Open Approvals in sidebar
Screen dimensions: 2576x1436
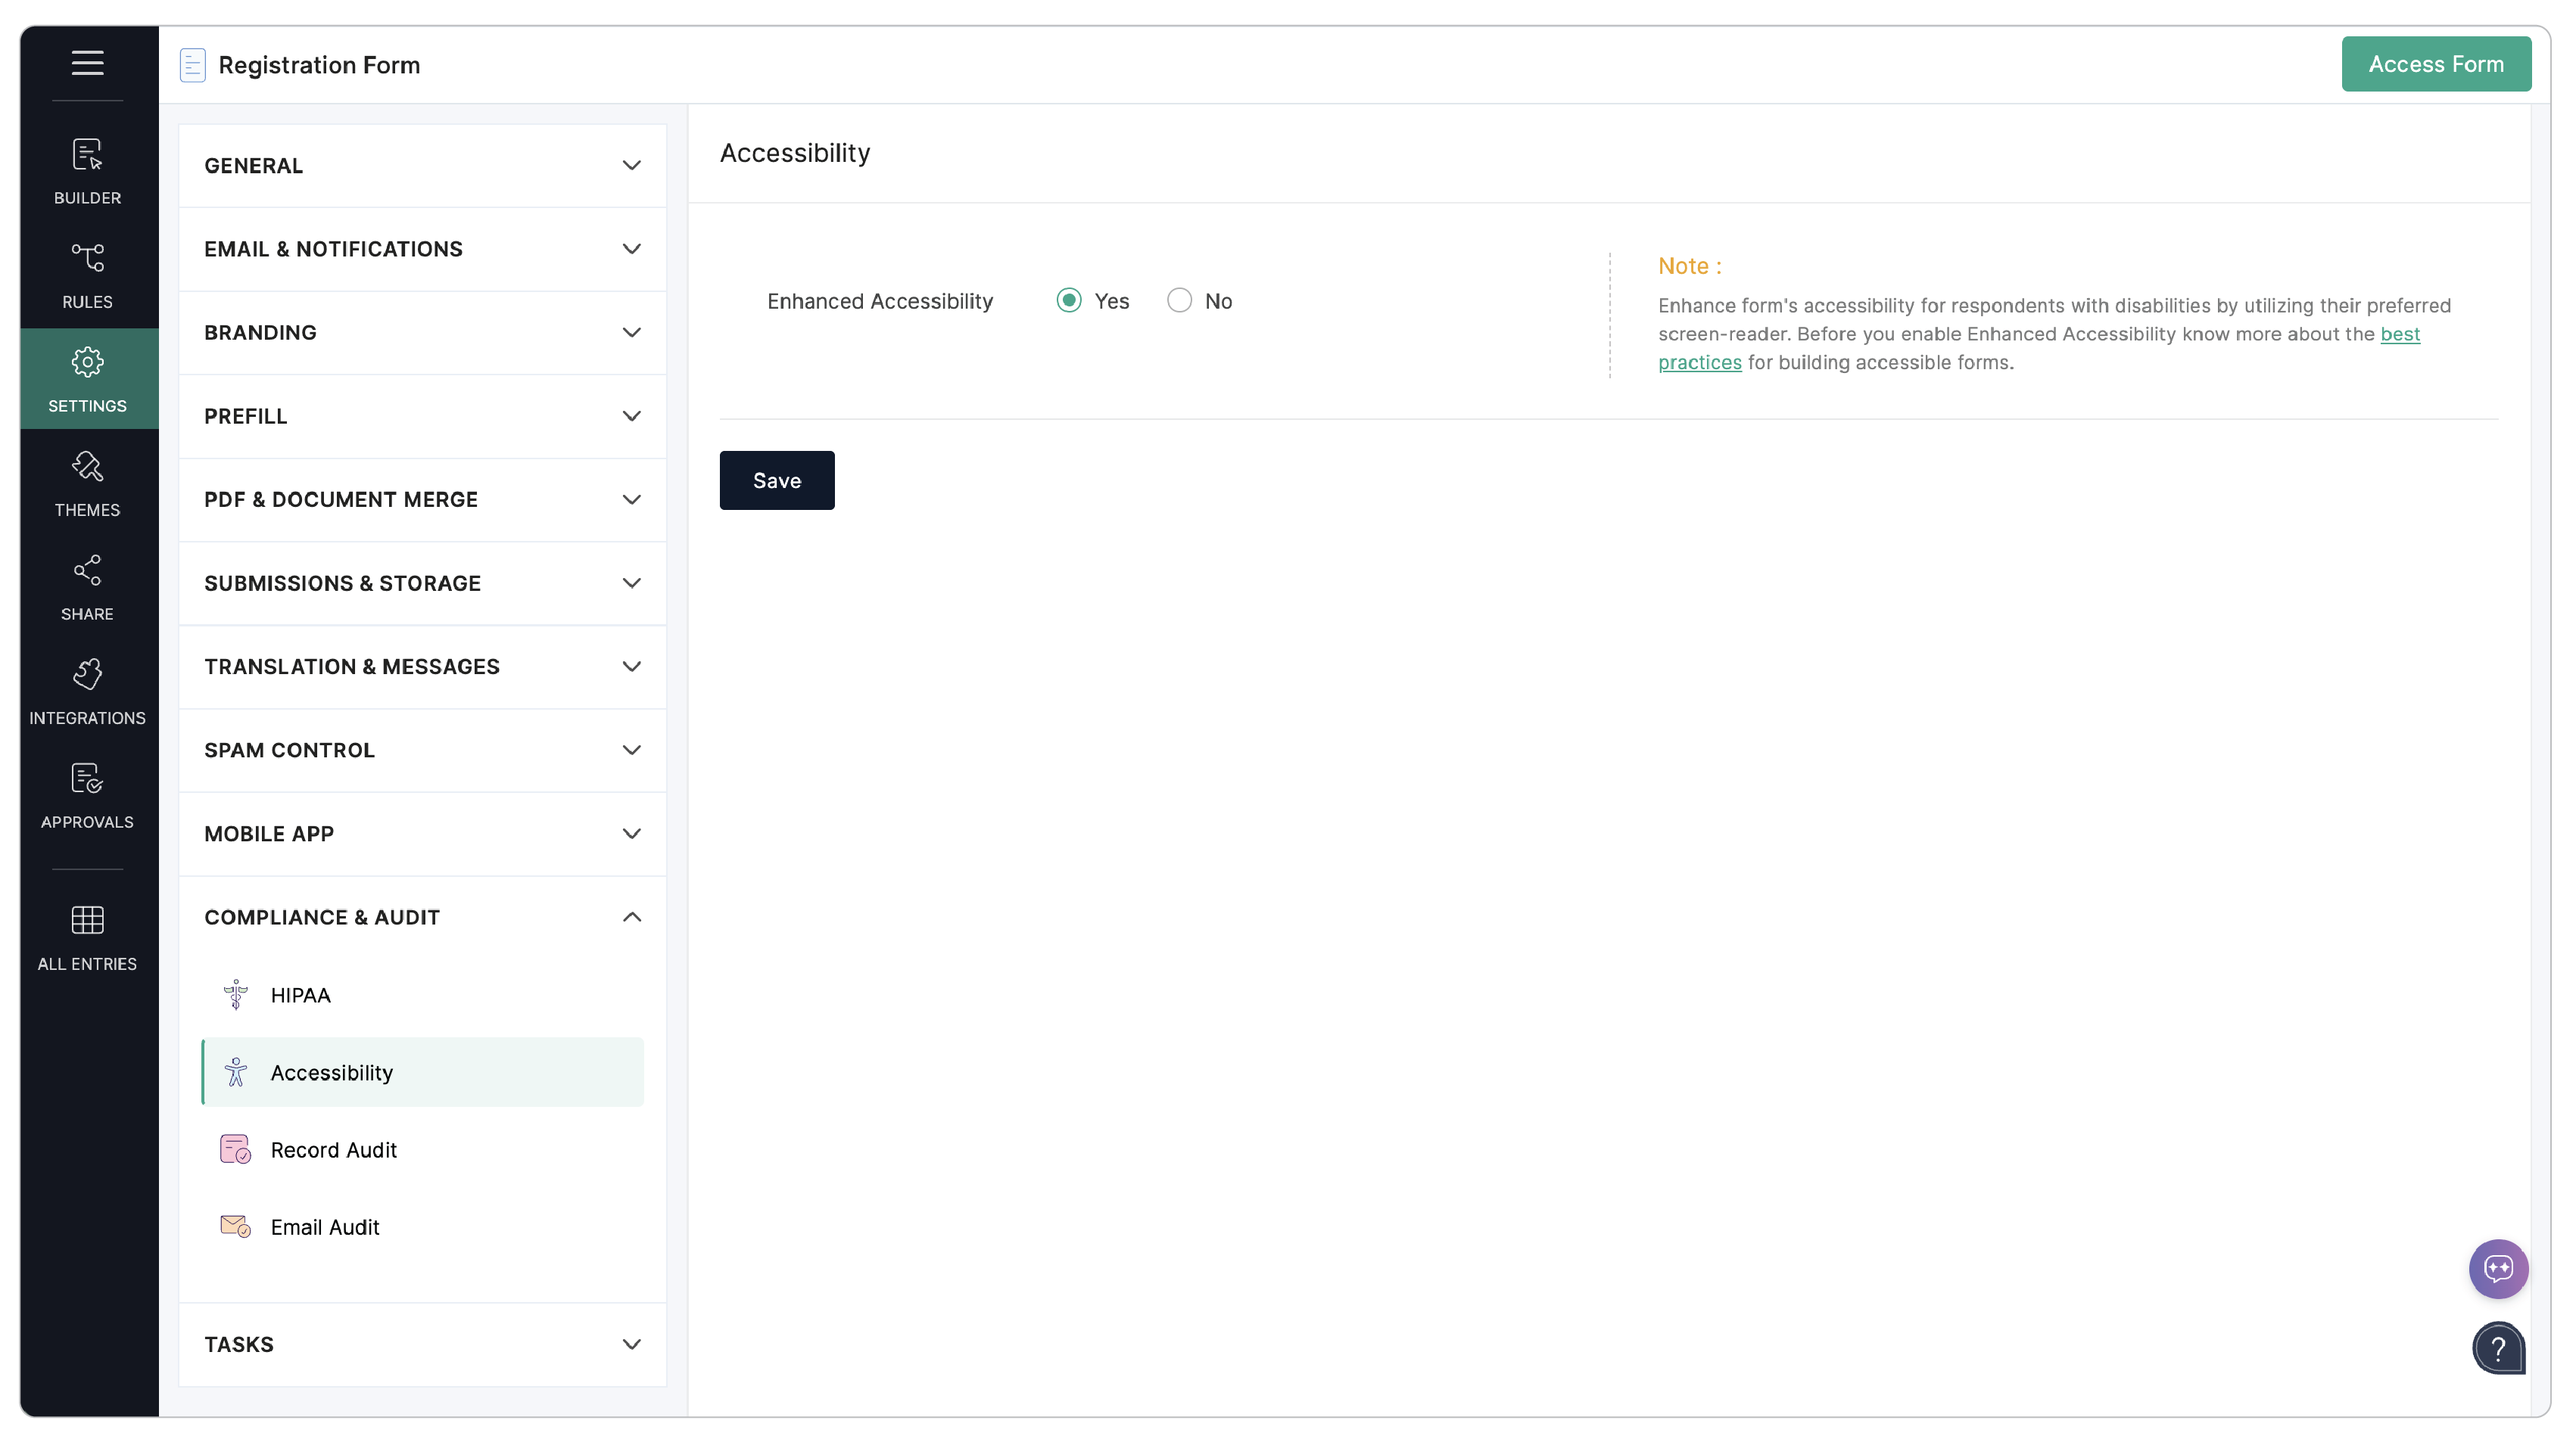point(87,795)
